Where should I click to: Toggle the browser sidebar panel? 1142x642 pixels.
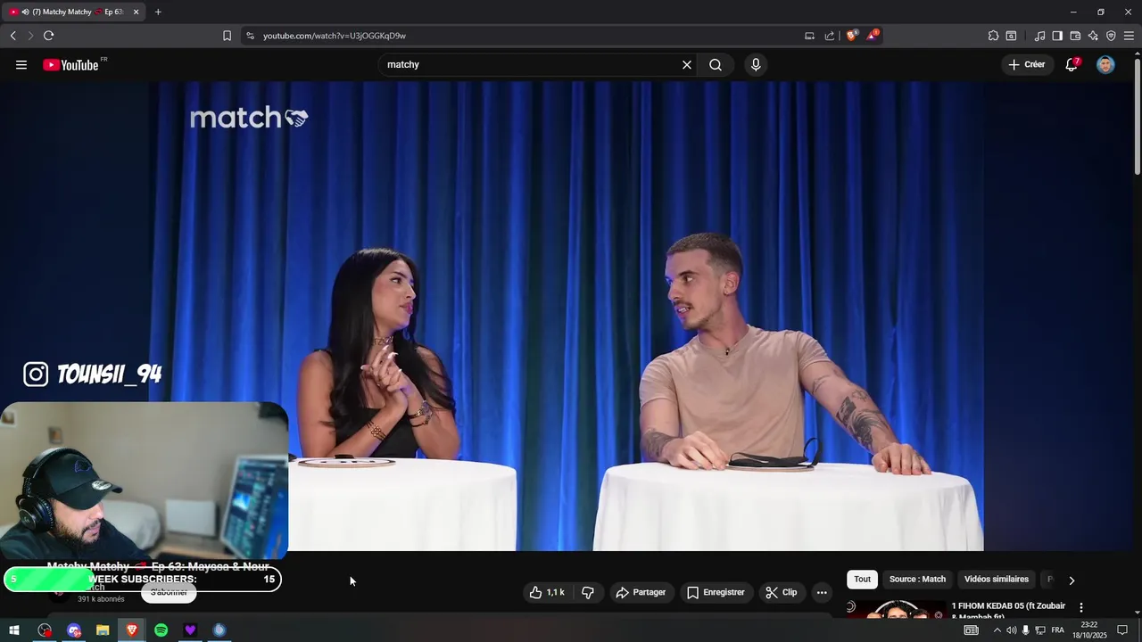pyautogui.click(x=1057, y=36)
